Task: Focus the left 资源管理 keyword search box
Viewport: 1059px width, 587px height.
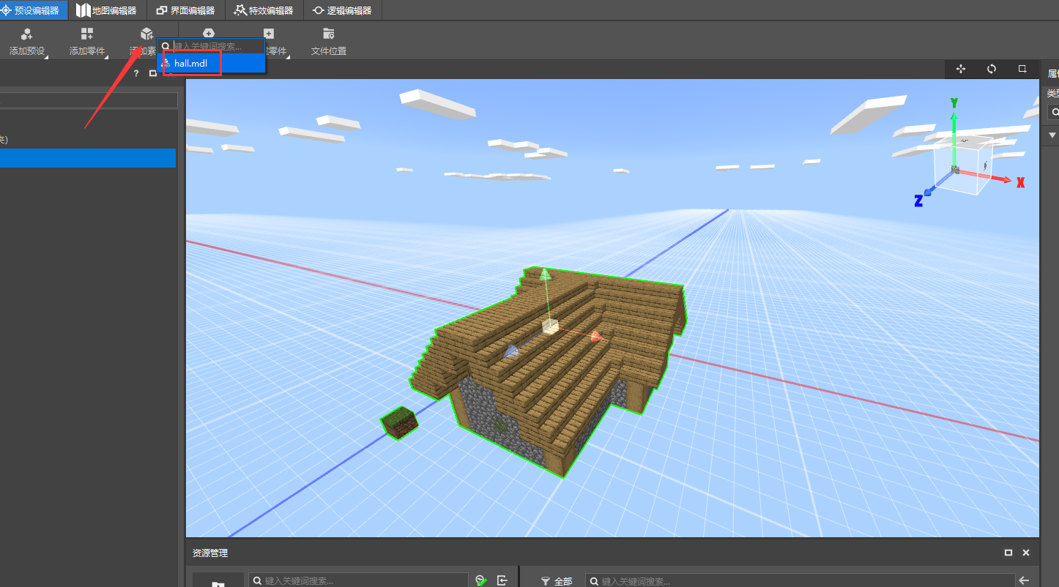Action: coord(358,580)
